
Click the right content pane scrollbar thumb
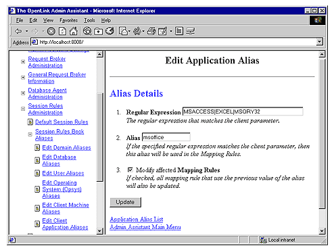click(322, 134)
